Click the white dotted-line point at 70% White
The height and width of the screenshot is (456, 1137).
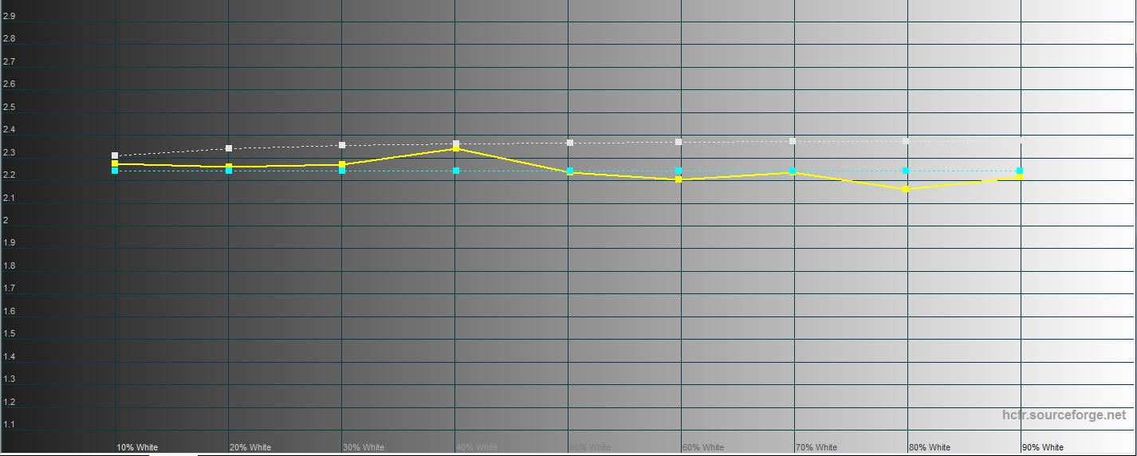pyautogui.click(x=792, y=141)
